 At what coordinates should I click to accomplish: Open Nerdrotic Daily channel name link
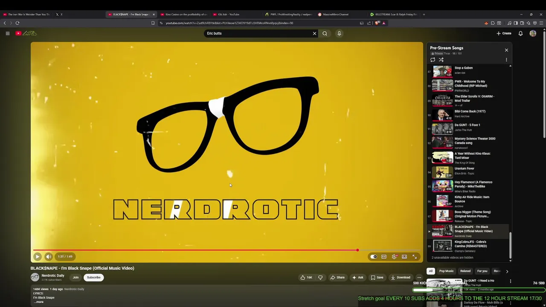click(x=53, y=275)
